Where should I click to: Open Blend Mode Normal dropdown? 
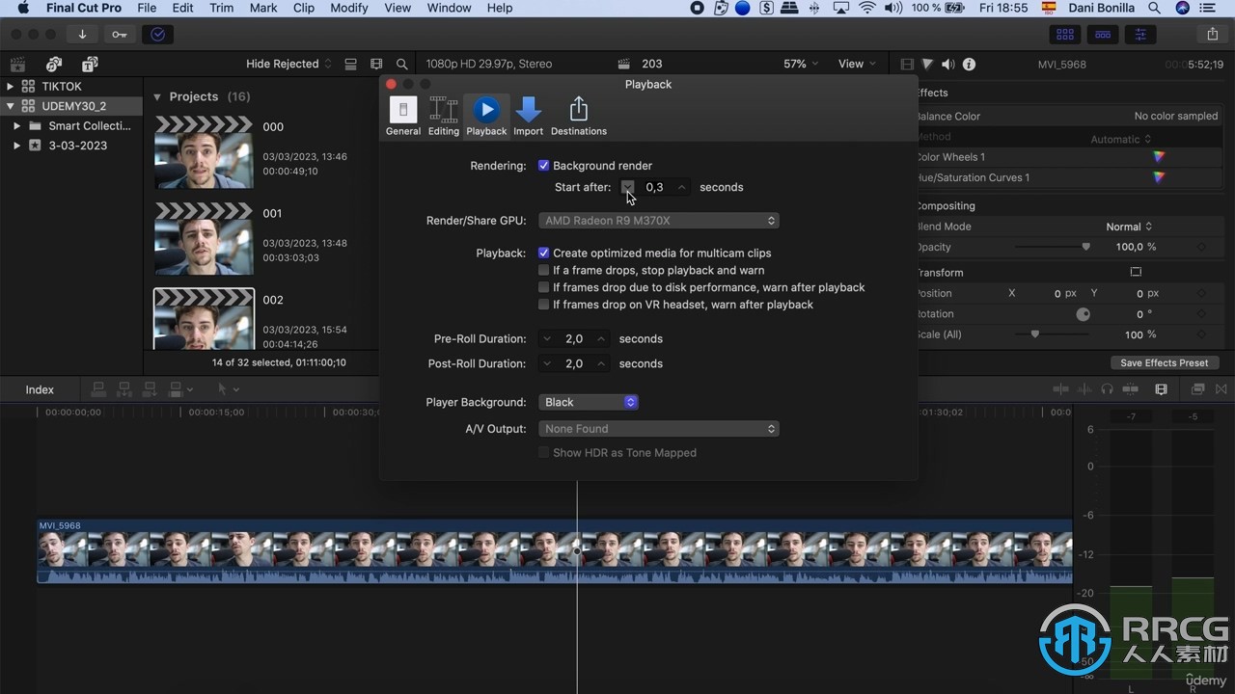pyautogui.click(x=1129, y=227)
